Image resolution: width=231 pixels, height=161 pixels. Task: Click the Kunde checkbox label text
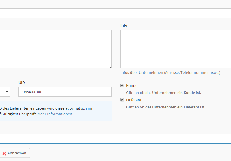(x=132, y=86)
